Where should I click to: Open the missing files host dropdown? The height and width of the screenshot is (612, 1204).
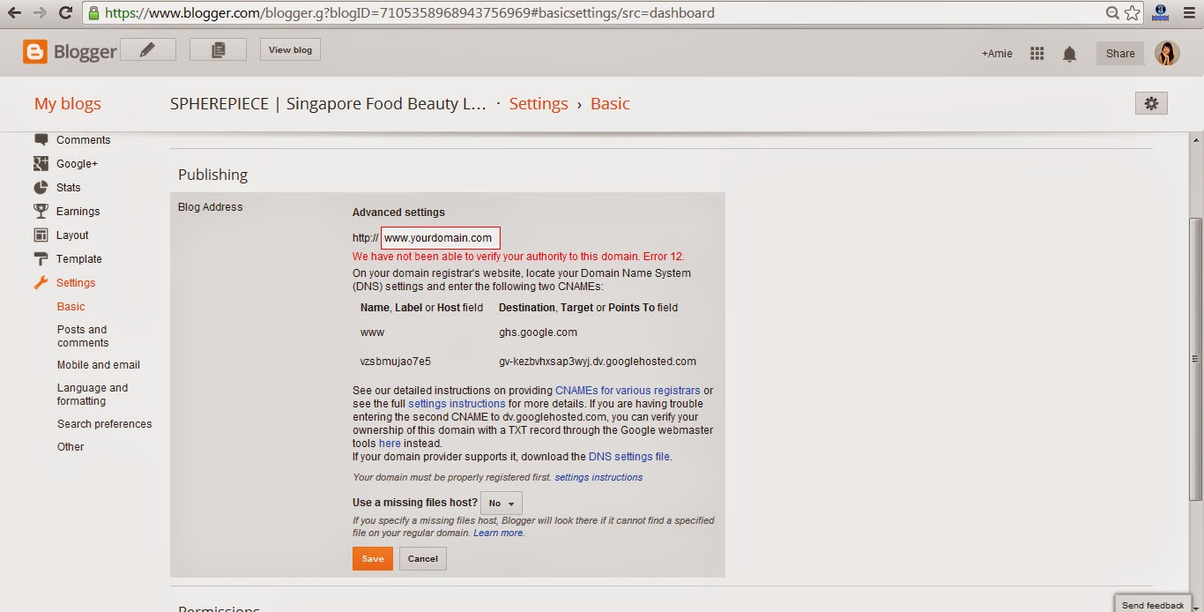(502, 503)
